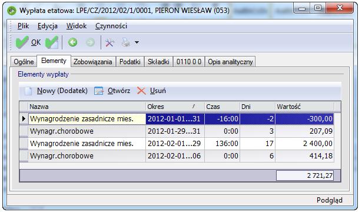
Task: Click the Wartość column header
Action: (304, 107)
